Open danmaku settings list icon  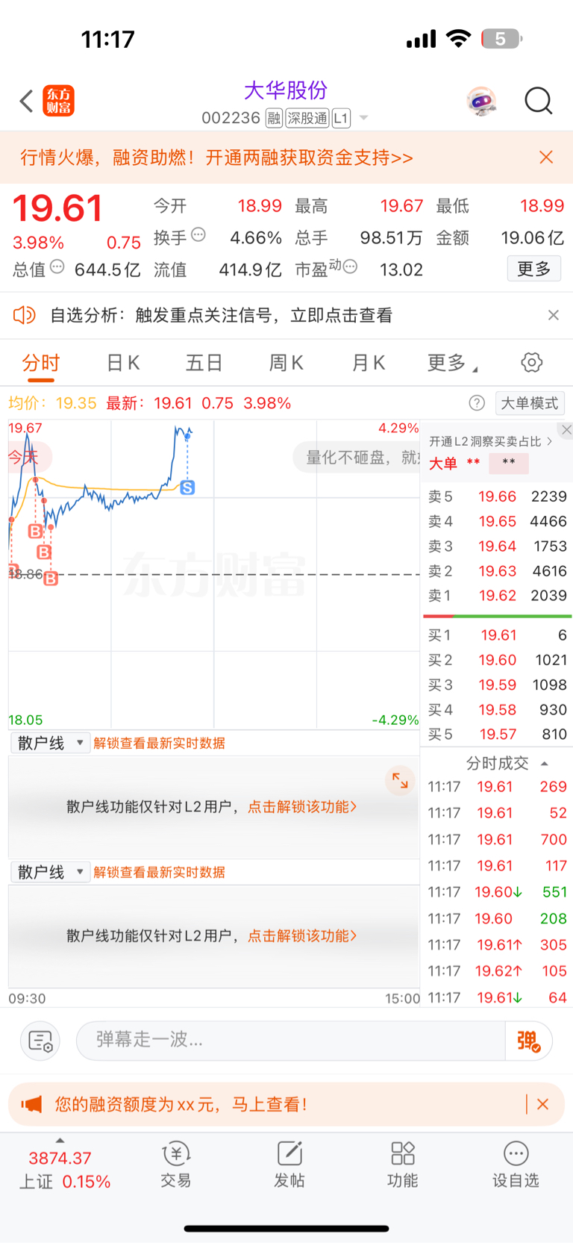40,1040
